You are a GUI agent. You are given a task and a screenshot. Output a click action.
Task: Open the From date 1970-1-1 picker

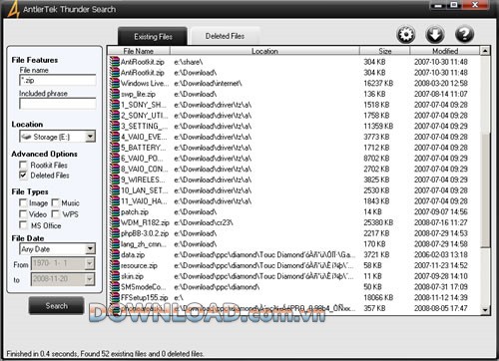point(90,263)
